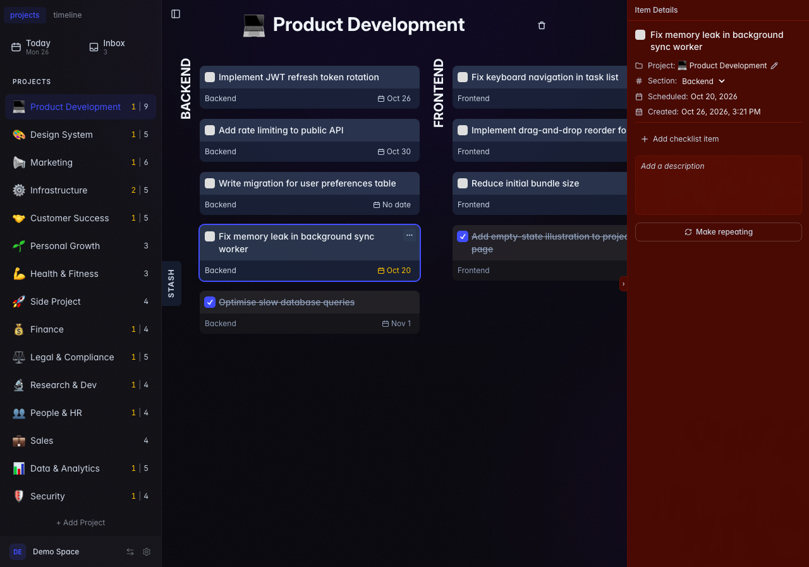Click Nov 1 date on Optimise card
The width and height of the screenshot is (809, 567).
point(396,324)
